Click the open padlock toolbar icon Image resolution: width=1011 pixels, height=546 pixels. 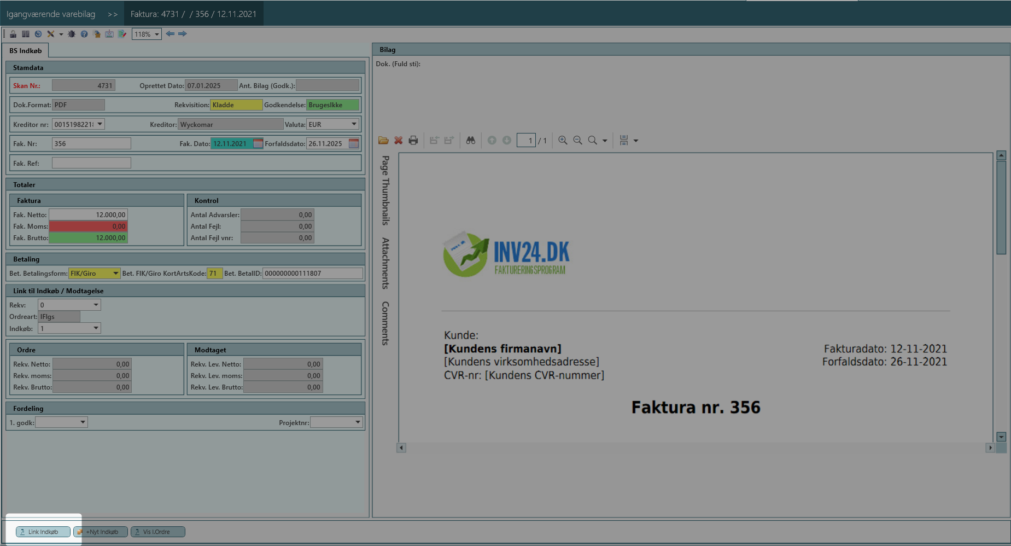coord(13,34)
